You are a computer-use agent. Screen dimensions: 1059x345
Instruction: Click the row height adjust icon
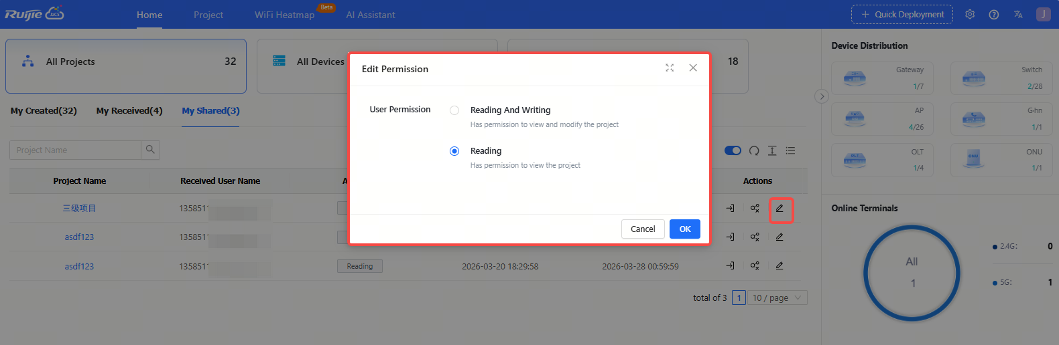point(772,150)
